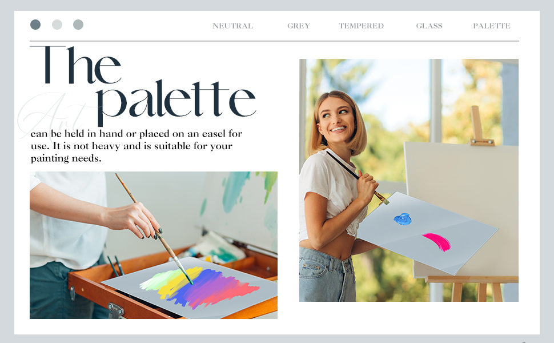Click the horizontal line under the navigation
Screen dimensions: 554x343
tap(274, 41)
